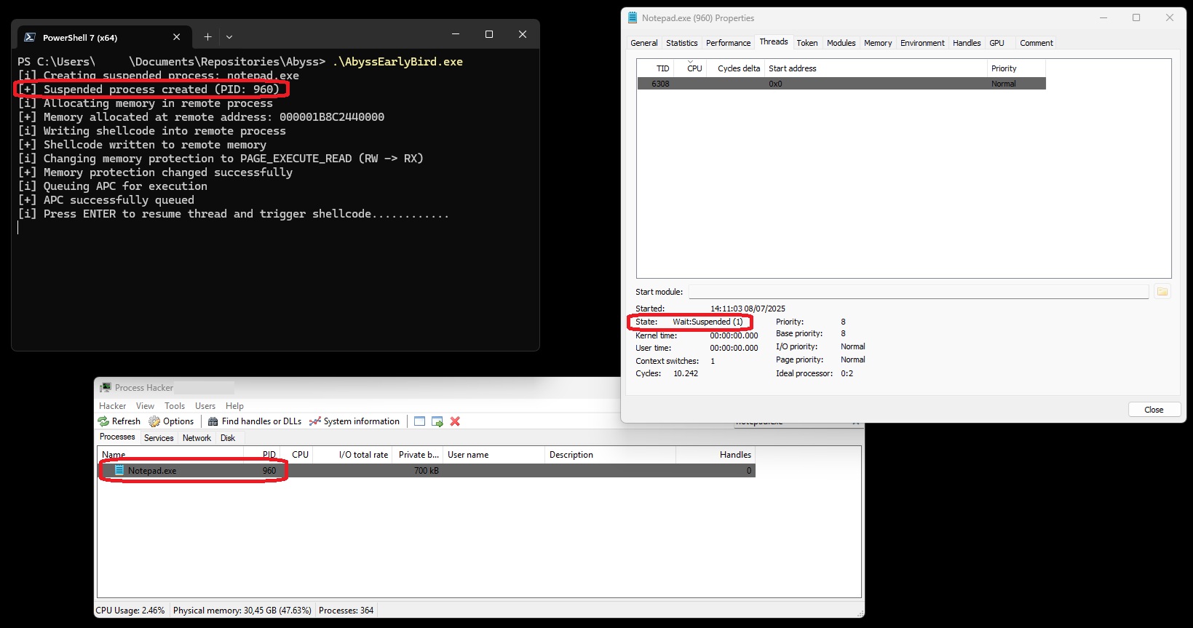The image size is (1193, 628).
Task: Open a new PowerShell tab with plus
Action: pyautogui.click(x=207, y=37)
